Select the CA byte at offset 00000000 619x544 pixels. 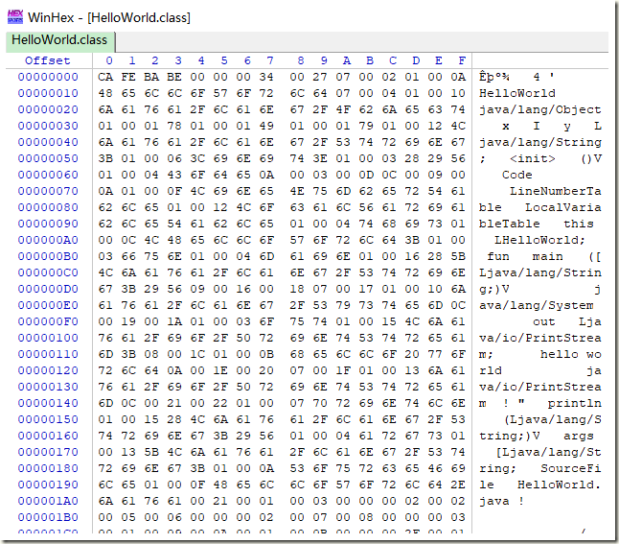(105, 77)
